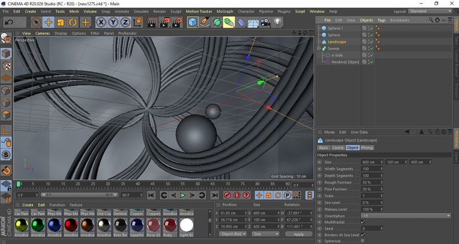Toggle NeoKnot Object enable checkmark
Screen dimensions: 459x244
371,62
